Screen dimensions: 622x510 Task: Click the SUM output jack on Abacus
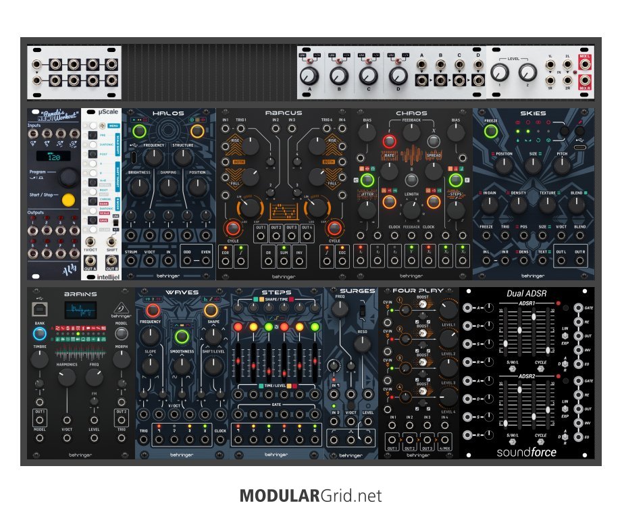click(x=284, y=261)
